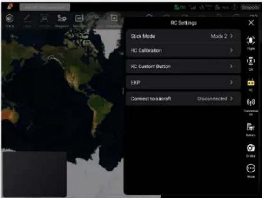
Task: Click the dark camera preview box at bottom left
Action: pyautogui.click(x=35, y=174)
